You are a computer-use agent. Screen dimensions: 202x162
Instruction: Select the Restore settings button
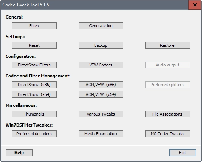[168, 45]
